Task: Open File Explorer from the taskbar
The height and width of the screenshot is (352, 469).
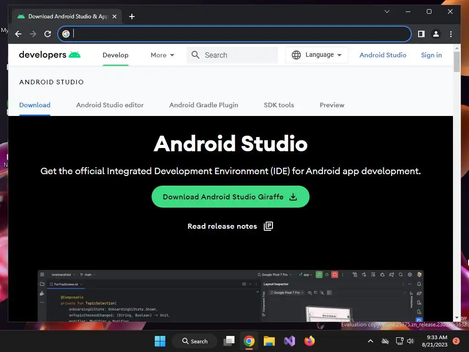Action: [269, 341]
